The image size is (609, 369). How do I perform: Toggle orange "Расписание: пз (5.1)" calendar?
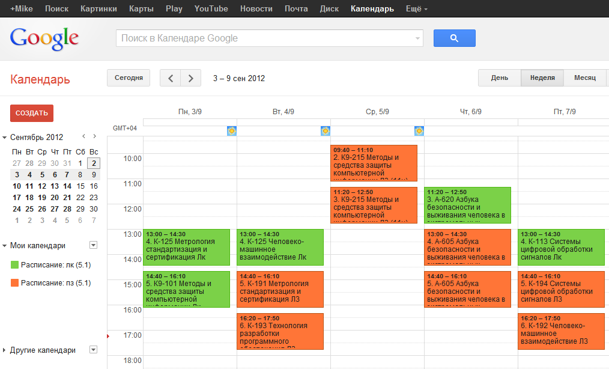click(x=15, y=282)
